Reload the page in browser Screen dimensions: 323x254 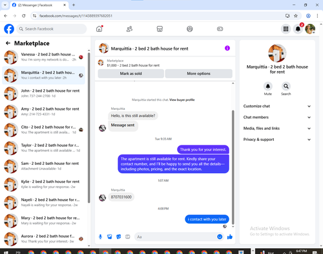coord(24,16)
